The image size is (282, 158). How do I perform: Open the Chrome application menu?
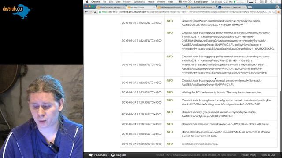click(x=95, y=2)
